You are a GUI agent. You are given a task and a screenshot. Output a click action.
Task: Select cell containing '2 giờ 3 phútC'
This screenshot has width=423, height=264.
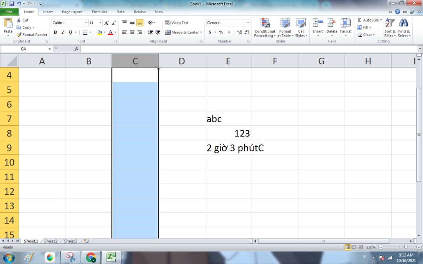[x=228, y=148]
